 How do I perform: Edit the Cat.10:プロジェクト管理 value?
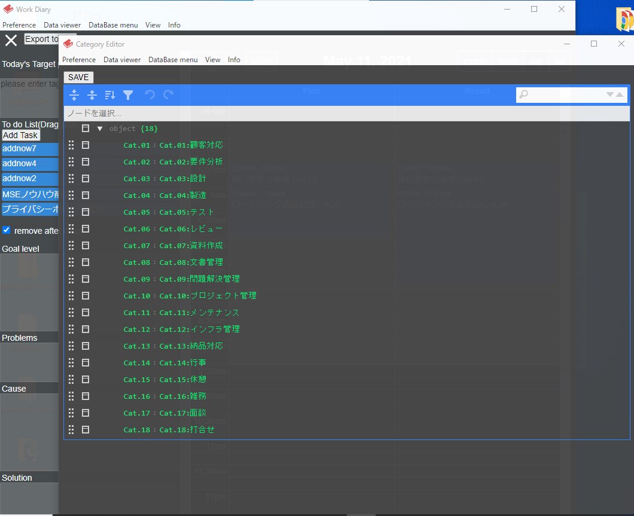[x=208, y=296]
